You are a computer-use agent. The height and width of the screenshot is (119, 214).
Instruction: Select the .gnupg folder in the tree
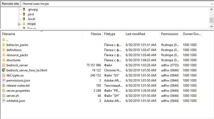[x=33, y=9]
